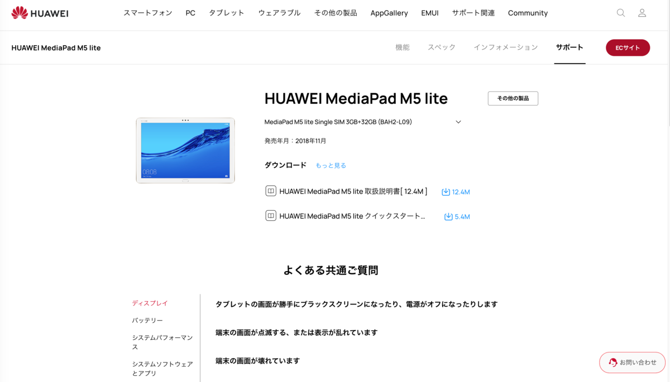The width and height of the screenshot is (670, 382).
Task: Click the MediaPad M5 lite tablet image
Action: (185, 150)
